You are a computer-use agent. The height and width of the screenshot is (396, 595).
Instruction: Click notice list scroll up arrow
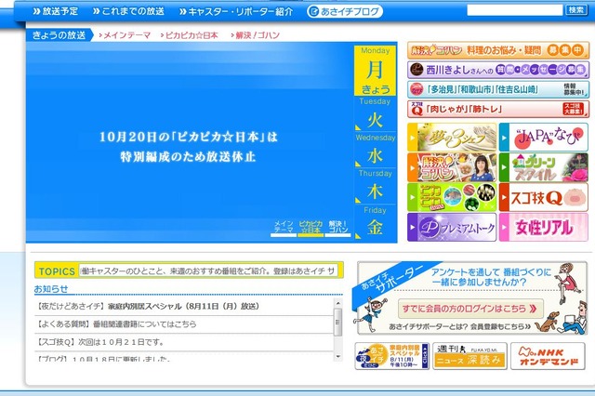[337, 303]
